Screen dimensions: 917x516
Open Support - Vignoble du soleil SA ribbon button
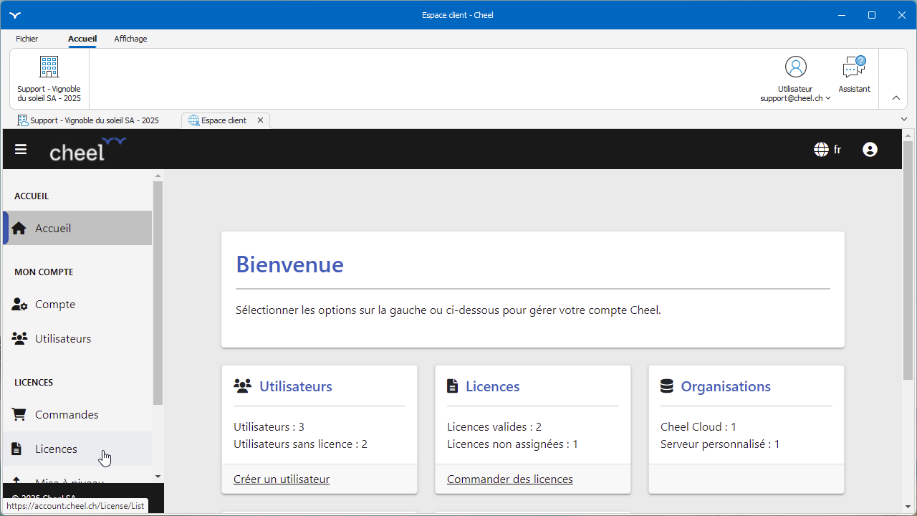tap(49, 79)
